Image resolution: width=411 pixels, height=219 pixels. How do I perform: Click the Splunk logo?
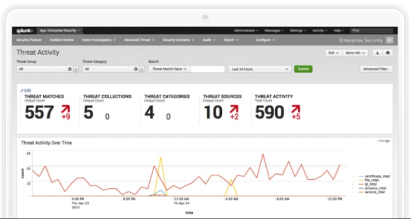click(25, 31)
